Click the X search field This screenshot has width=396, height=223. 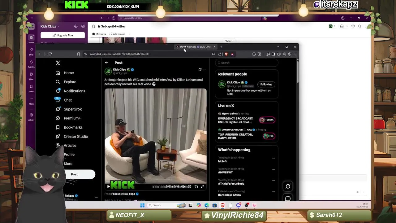247,63
